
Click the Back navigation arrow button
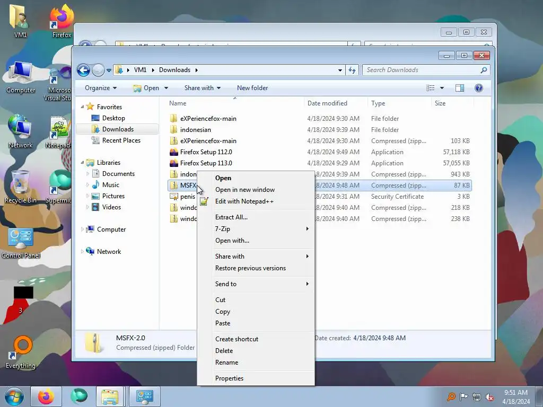(x=83, y=70)
